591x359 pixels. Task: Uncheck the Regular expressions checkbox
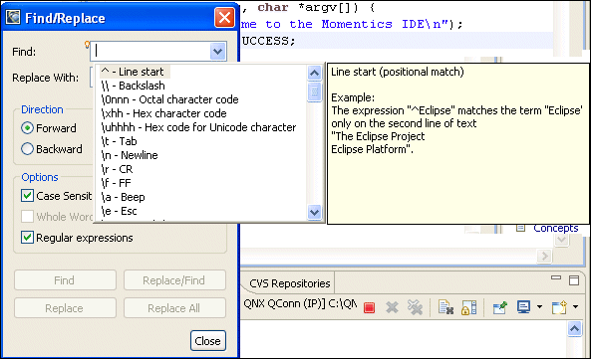(x=27, y=238)
